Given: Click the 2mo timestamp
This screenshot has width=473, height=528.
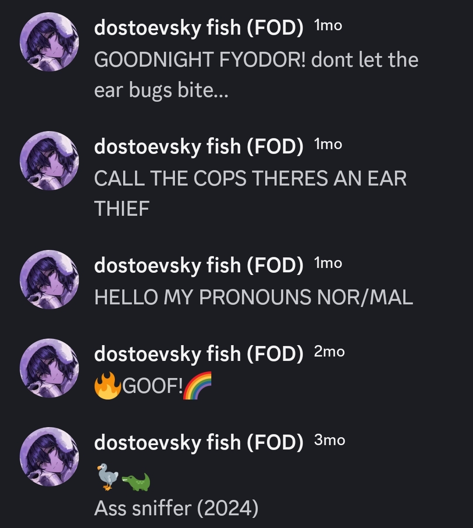Looking at the screenshot, I should tap(329, 352).
